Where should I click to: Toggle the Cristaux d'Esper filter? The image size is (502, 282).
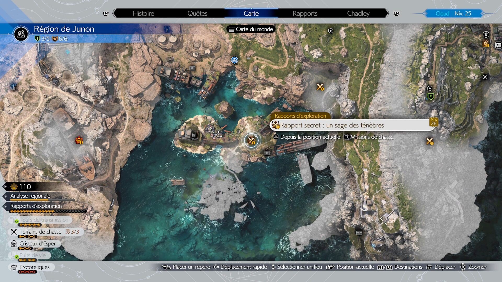pos(37,243)
